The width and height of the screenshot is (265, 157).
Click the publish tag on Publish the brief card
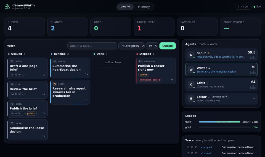pyautogui.click(x=31, y=113)
